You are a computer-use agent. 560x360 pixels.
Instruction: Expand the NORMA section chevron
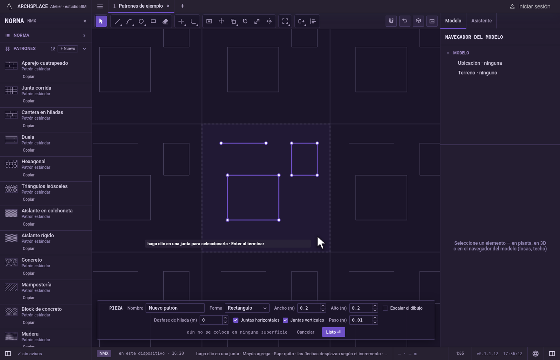click(x=84, y=36)
